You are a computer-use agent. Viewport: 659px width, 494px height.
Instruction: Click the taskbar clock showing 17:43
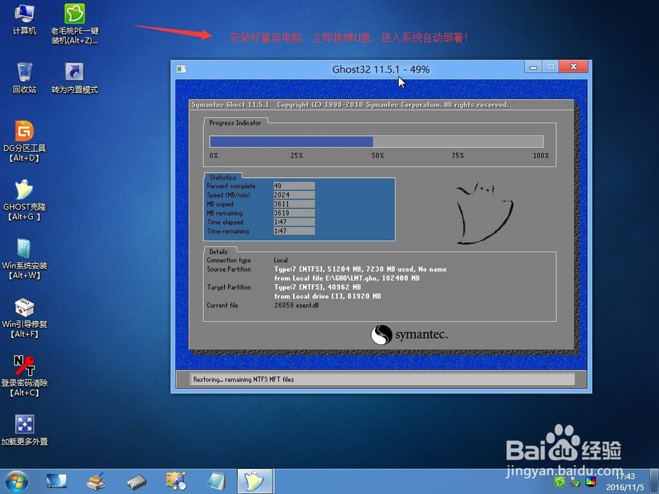(x=625, y=477)
